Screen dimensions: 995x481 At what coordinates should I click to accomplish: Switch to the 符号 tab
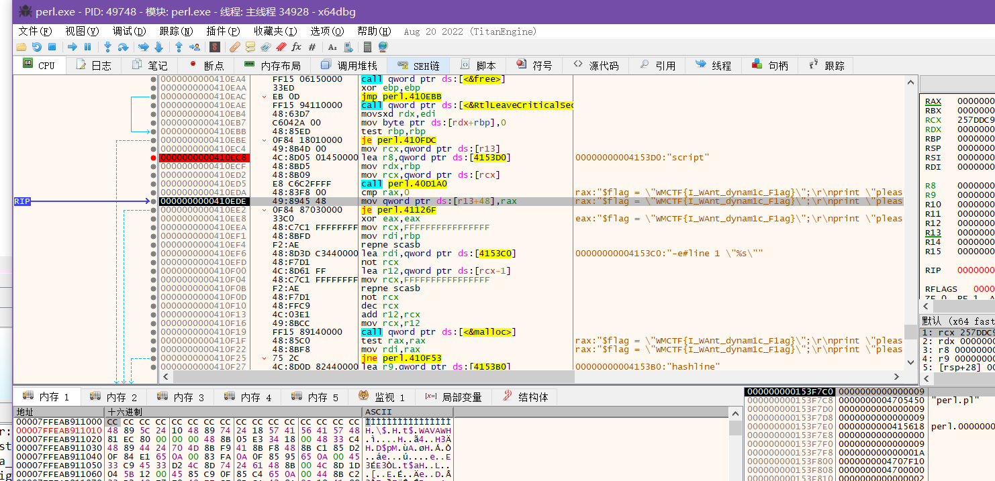534,65
